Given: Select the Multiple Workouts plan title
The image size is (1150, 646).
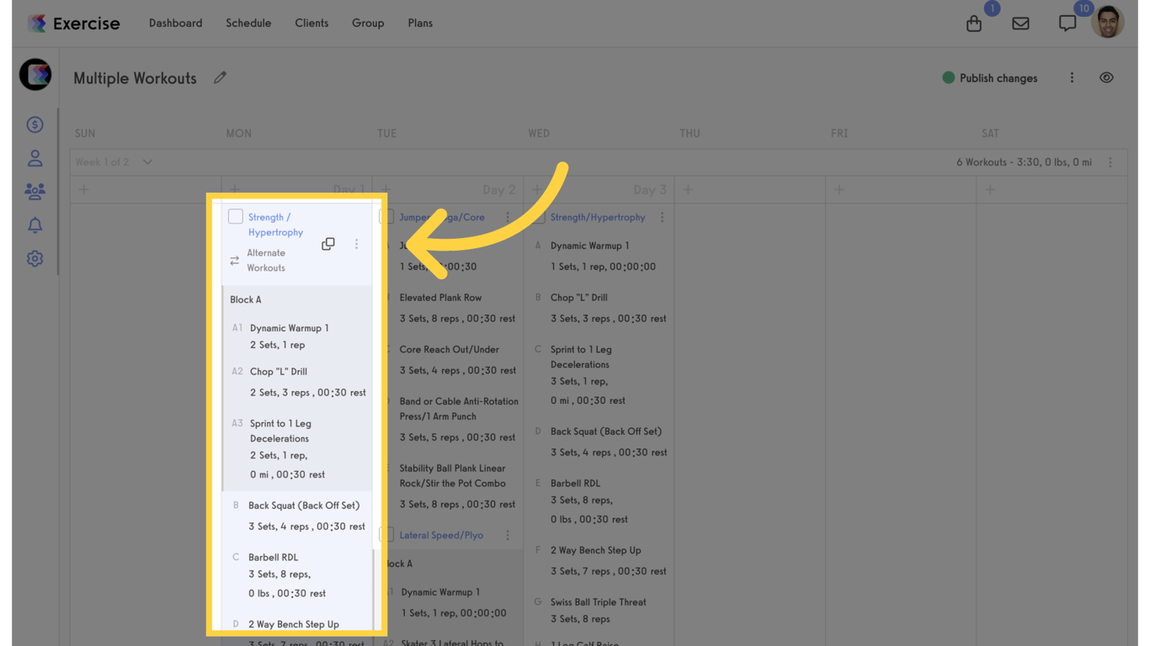Looking at the screenshot, I should pos(135,78).
